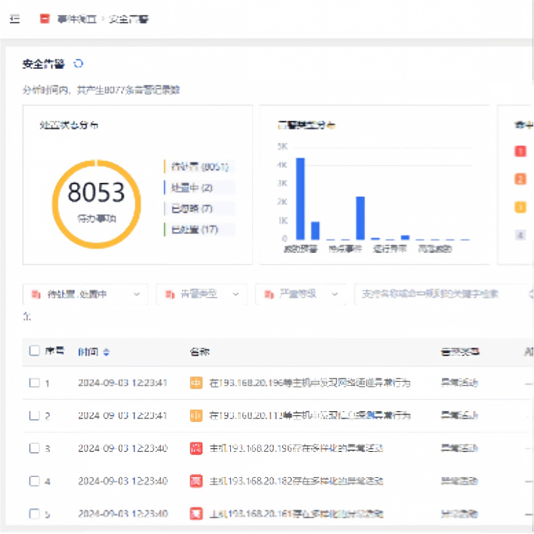534x534 pixels.
Task: Open row 3 alert 主机193.168.20.196 anomaly activity
Action: point(296,448)
